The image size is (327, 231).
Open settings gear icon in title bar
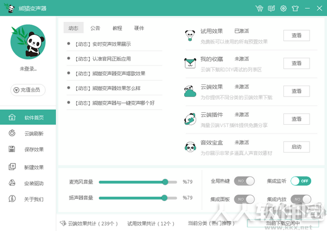coord(283,8)
